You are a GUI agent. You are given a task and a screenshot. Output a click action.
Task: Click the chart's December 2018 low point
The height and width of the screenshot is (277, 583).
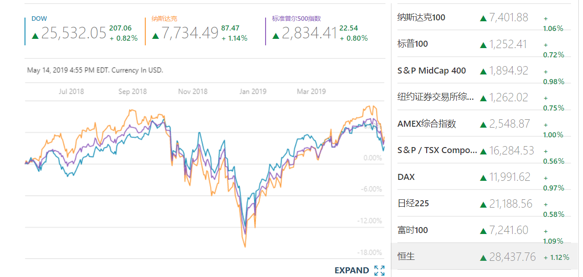[x=245, y=246]
